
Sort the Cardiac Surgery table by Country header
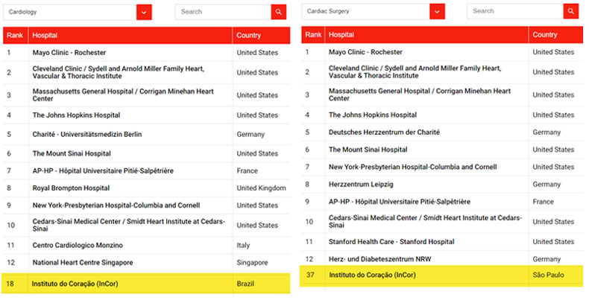point(556,34)
